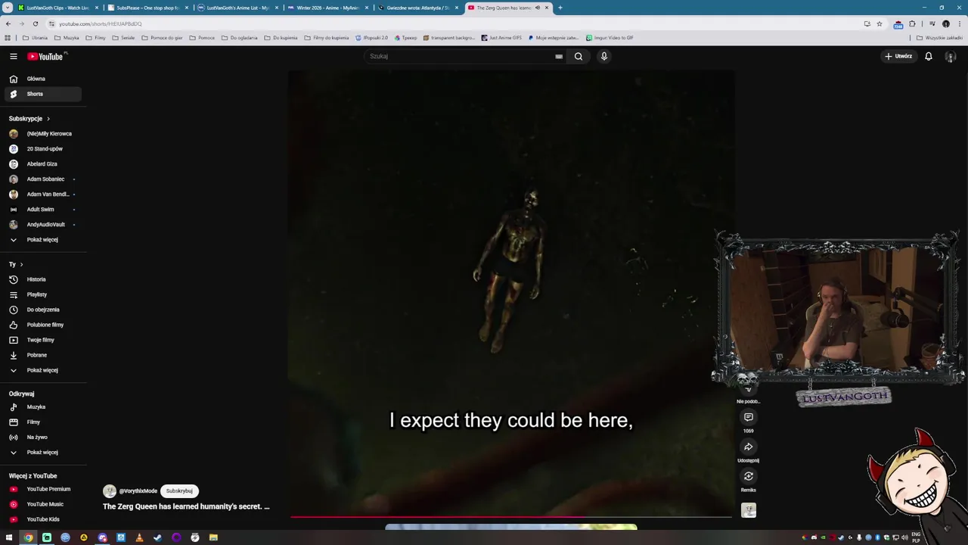Open the Subskrypcje chevron header

coord(29,119)
